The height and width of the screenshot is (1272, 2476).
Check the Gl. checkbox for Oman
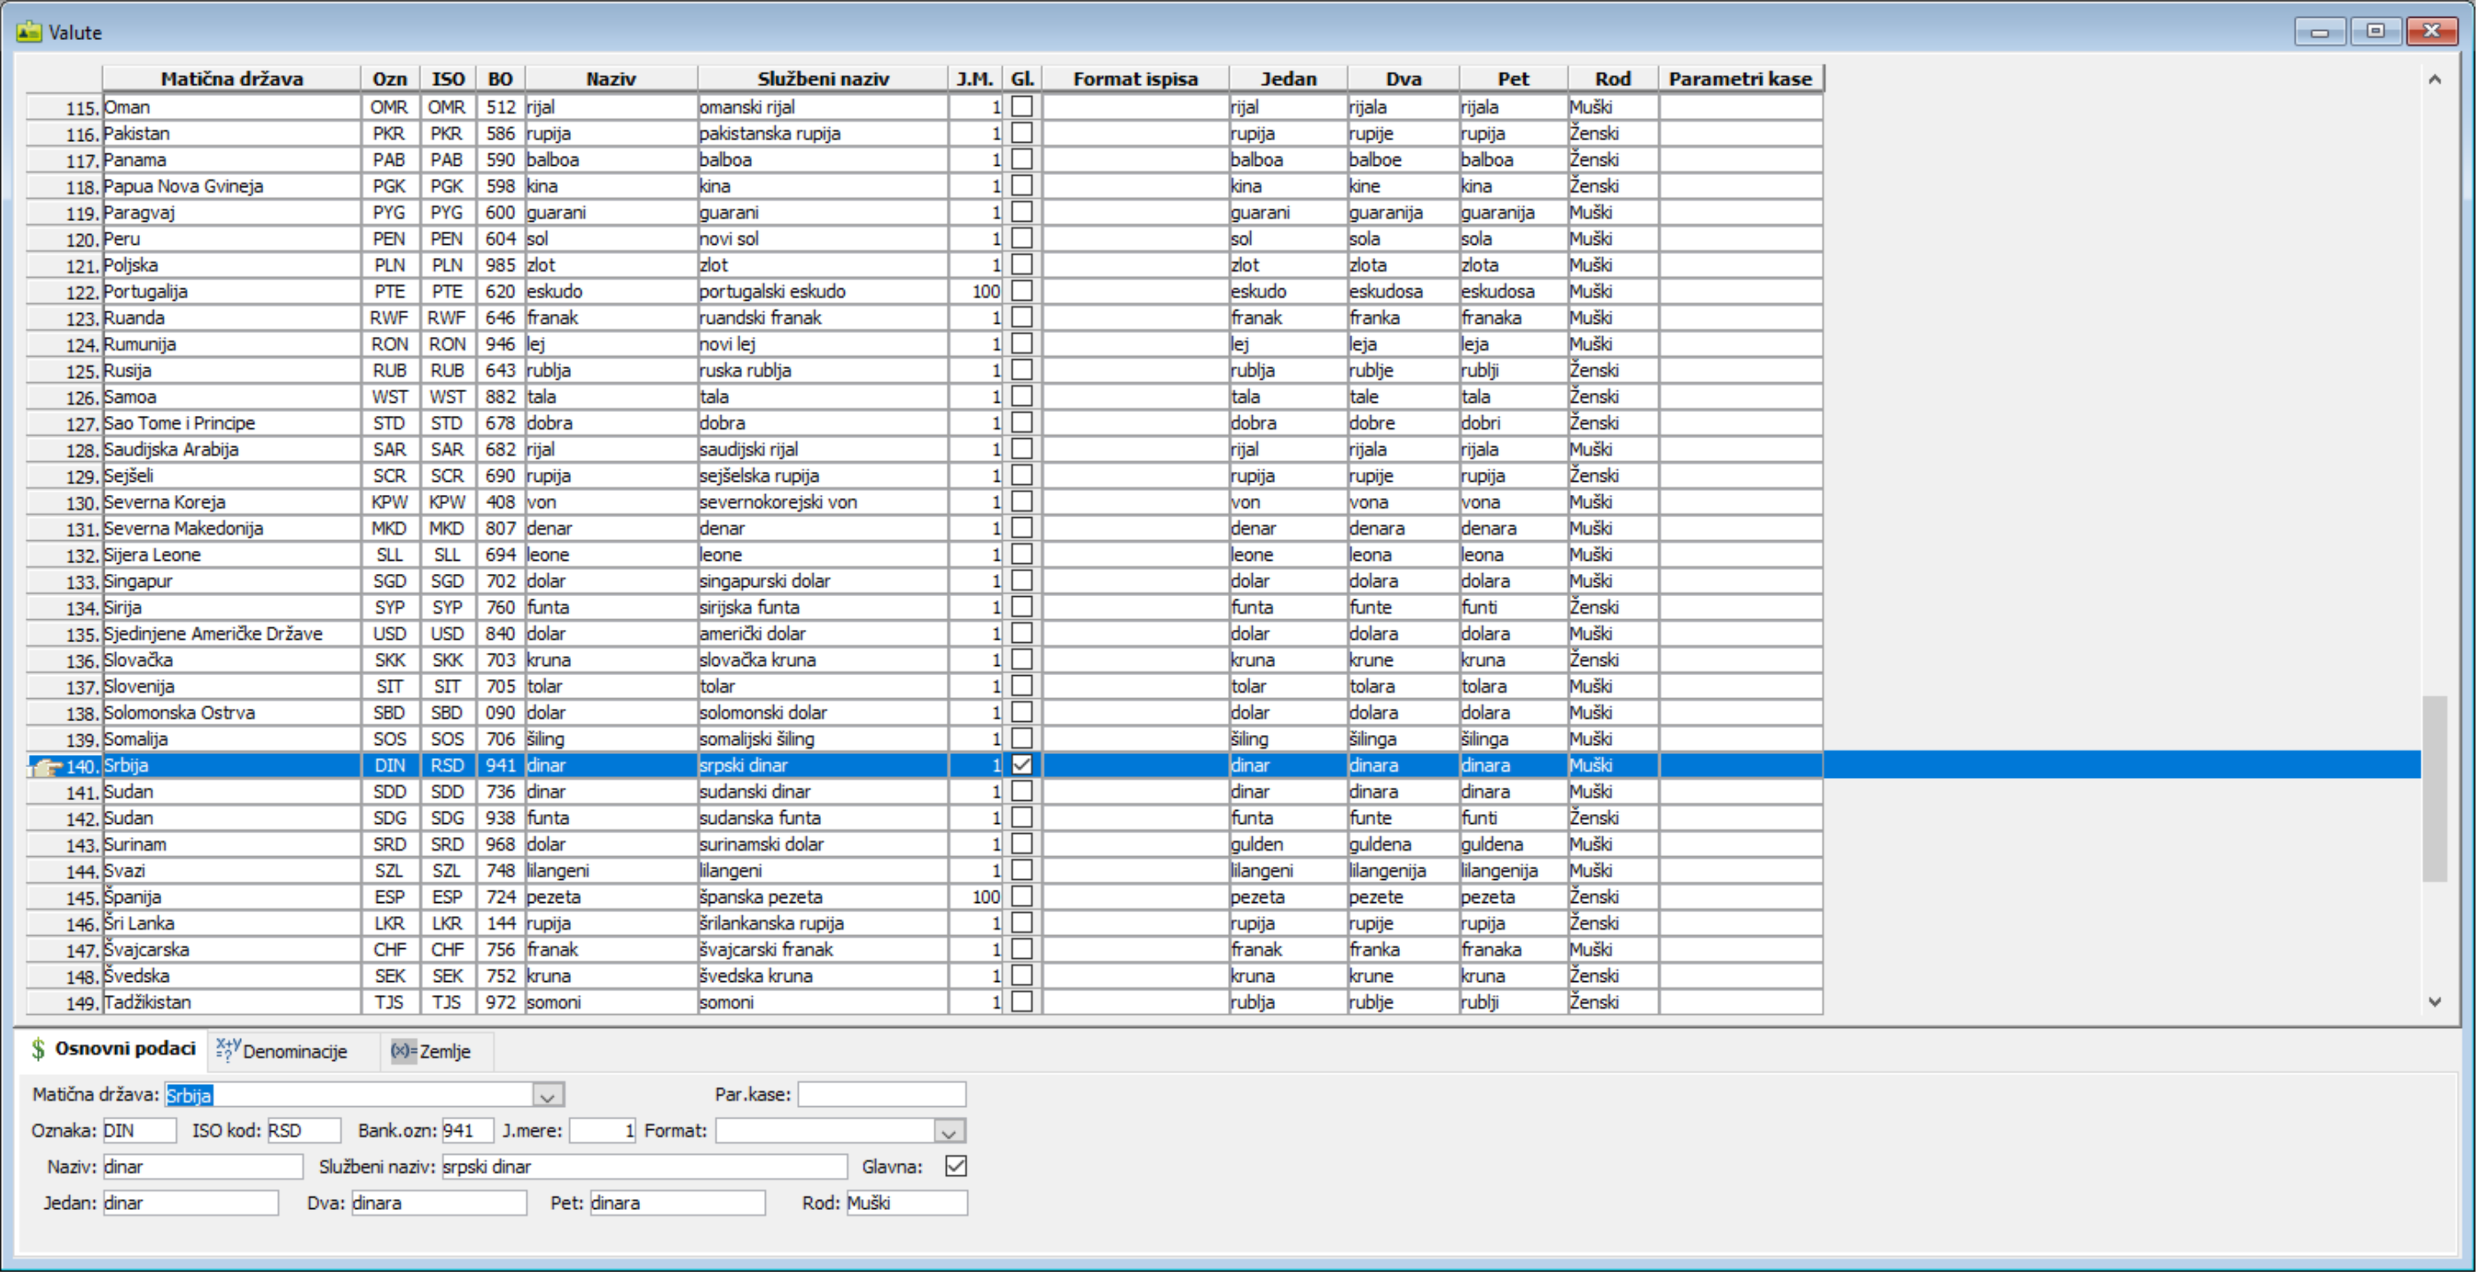(x=1022, y=107)
